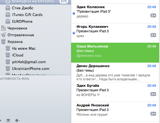Expand Эдик Колесник thread with 2 messages
The image size is (160, 123).
click(153, 15)
